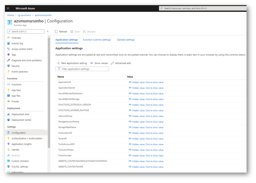Click the Security shield icon
The height and width of the screenshot is (183, 256).
pyautogui.click(x=9, y=66)
